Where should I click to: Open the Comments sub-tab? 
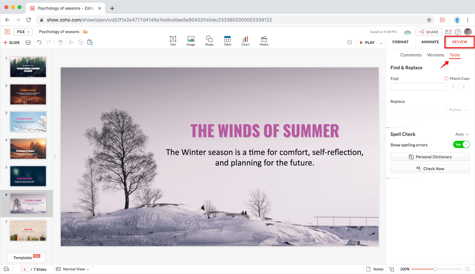click(x=411, y=55)
